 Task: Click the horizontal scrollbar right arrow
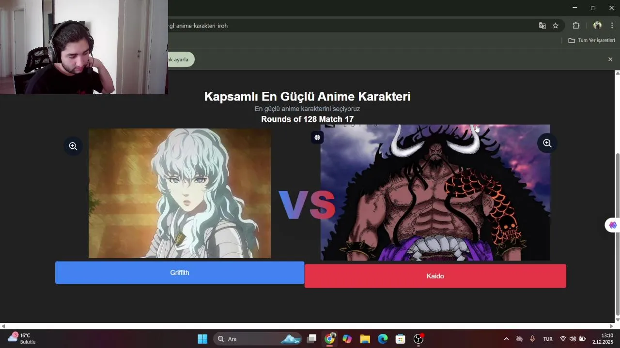pyautogui.click(x=611, y=326)
